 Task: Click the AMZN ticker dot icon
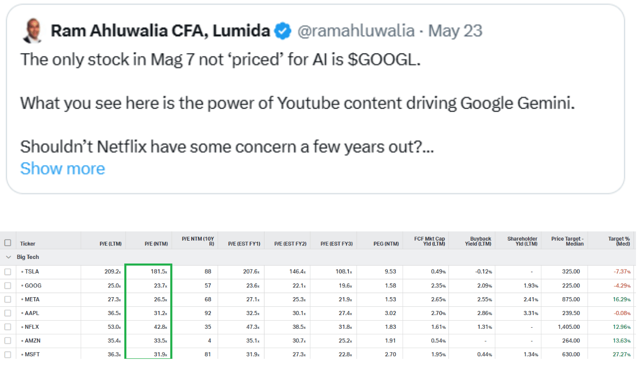[22, 341]
